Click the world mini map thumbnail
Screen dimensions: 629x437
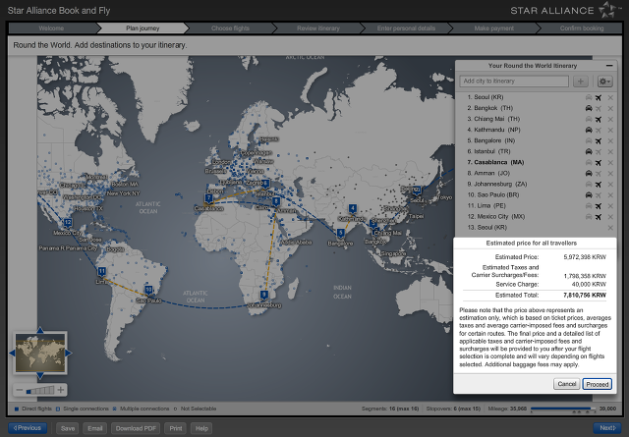pos(40,353)
